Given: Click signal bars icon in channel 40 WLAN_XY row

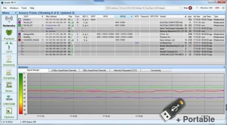Looking at the screenshot, I should pos(72,23).
